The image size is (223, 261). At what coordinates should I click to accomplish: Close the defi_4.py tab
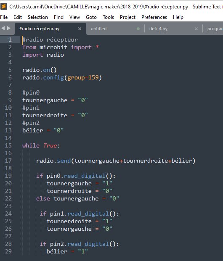(196, 29)
